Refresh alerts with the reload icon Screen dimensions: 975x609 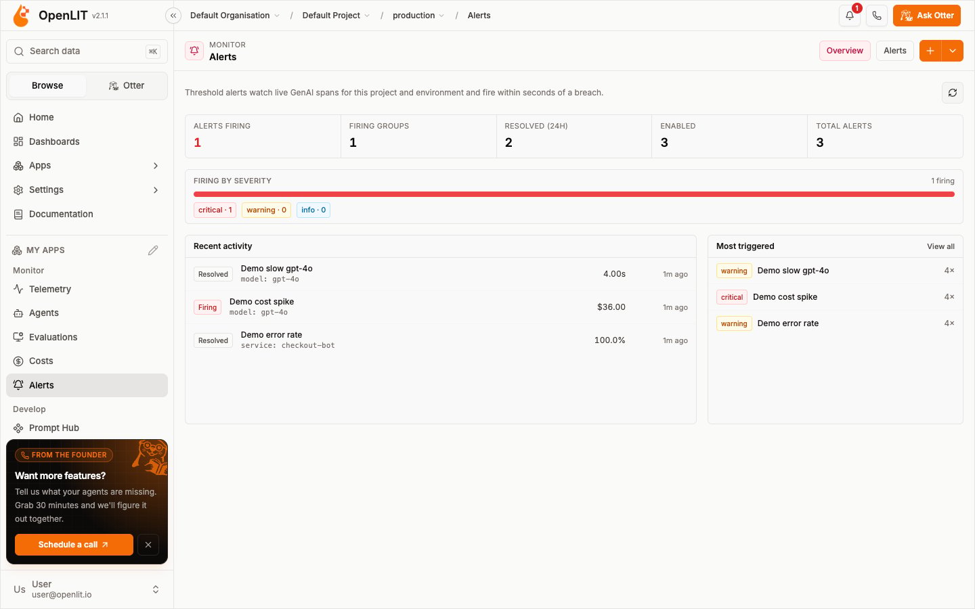(x=953, y=93)
